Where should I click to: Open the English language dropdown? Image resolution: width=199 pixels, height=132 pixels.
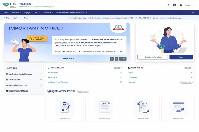pyautogui.click(x=189, y=5)
